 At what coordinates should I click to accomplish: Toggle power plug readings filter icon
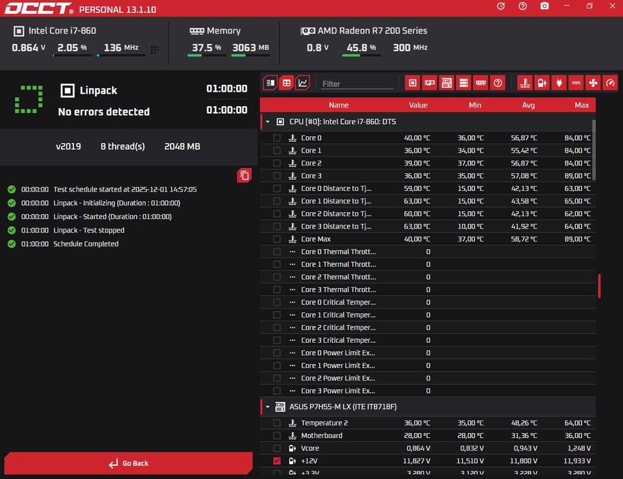coord(559,83)
